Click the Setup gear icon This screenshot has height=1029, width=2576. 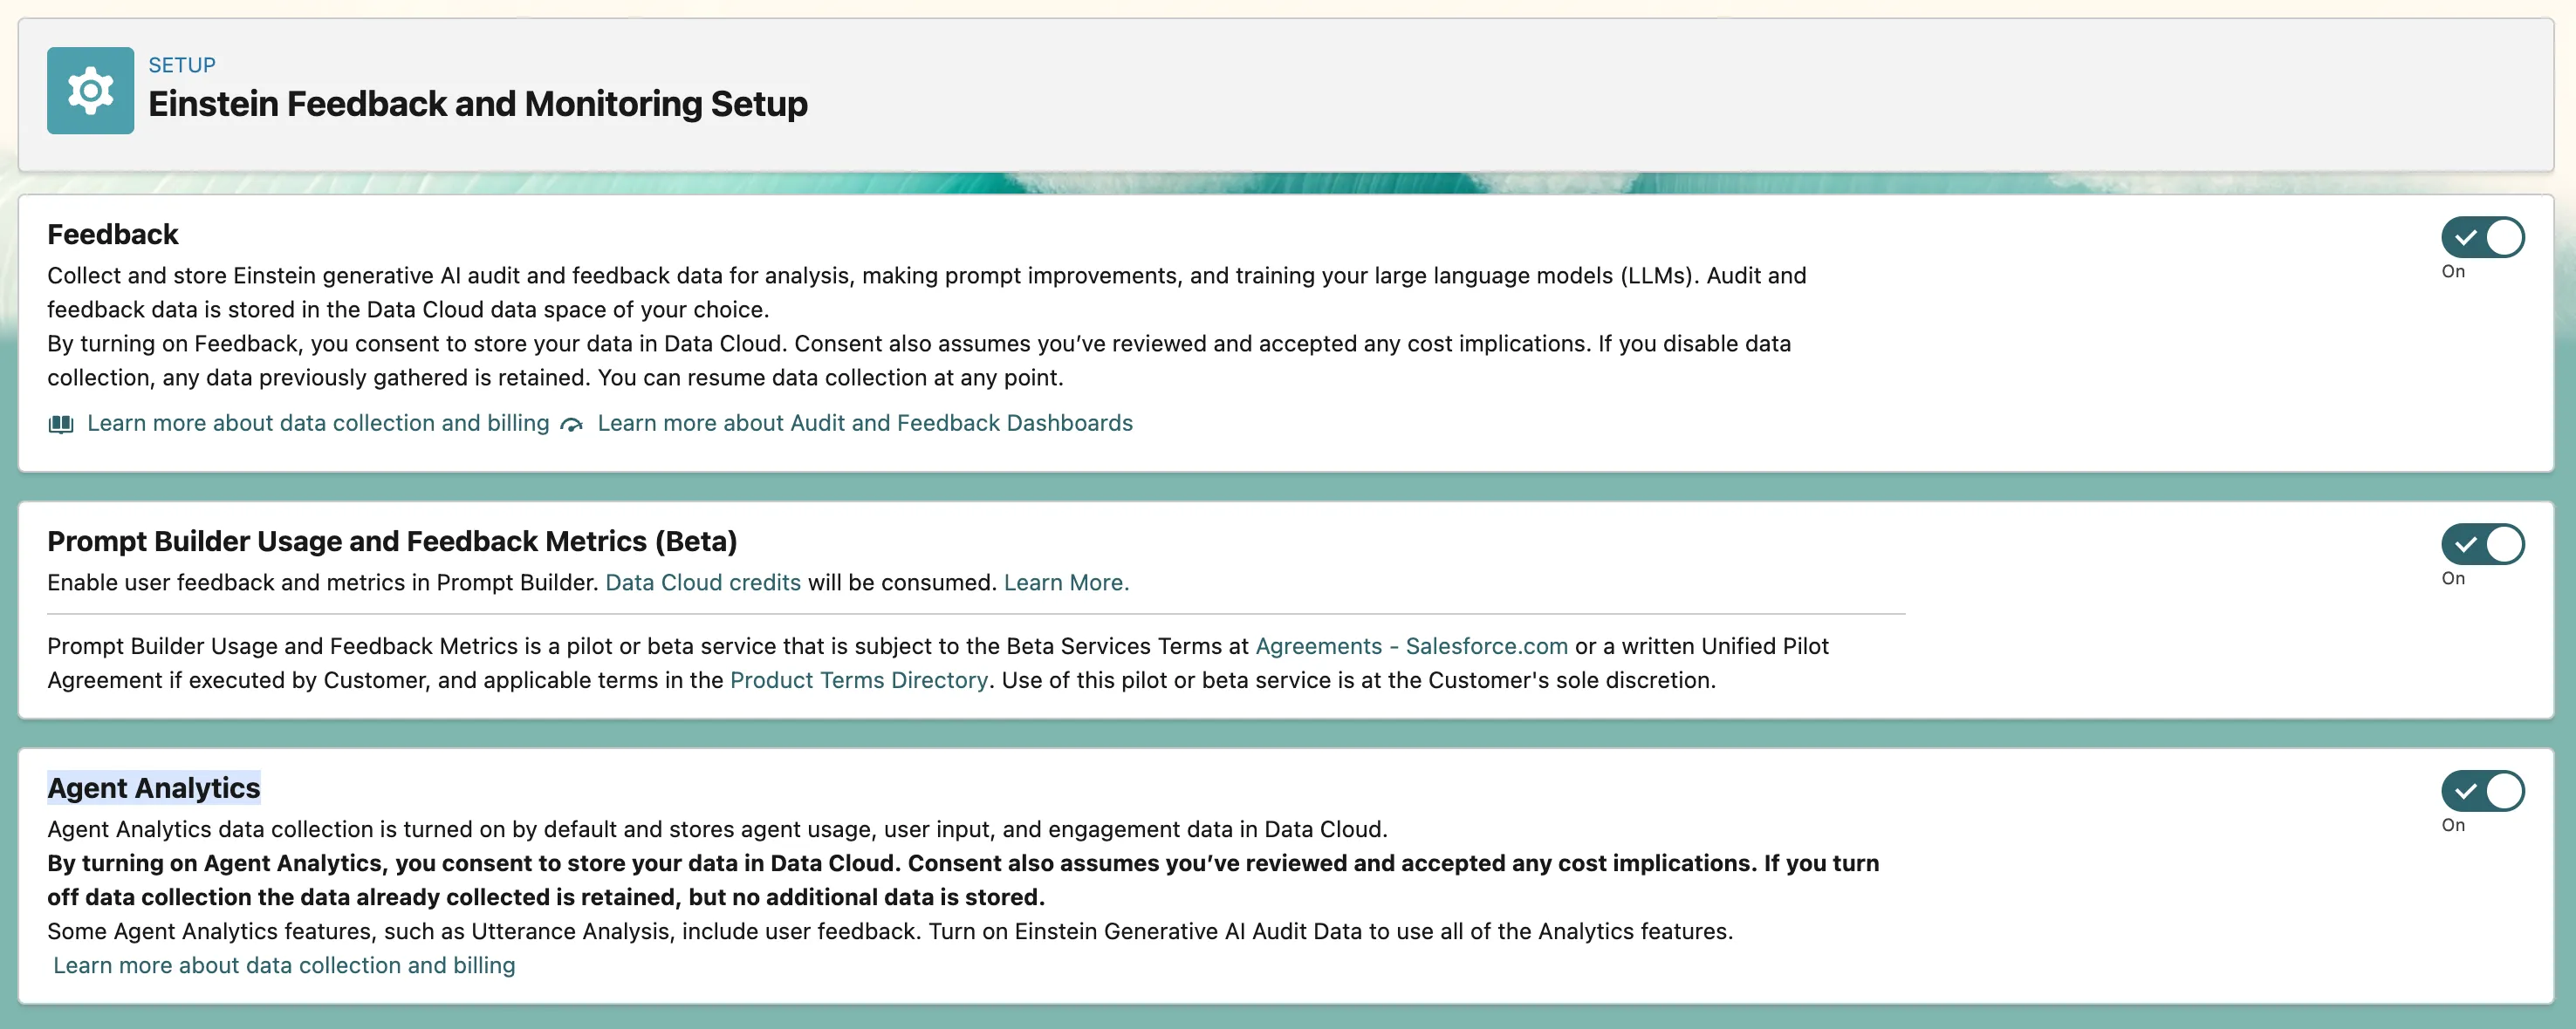pos(90,91)
